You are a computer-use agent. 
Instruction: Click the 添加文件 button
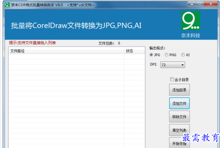coord(179,103)
